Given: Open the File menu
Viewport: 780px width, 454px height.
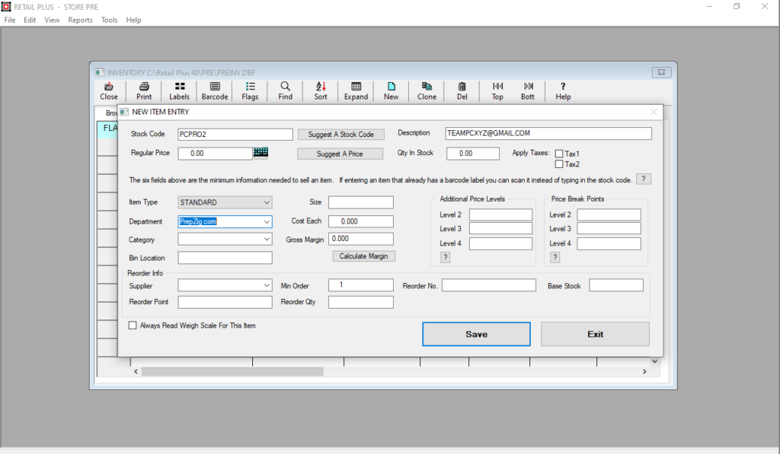Looking at the screenshot, I should [10, 20].
